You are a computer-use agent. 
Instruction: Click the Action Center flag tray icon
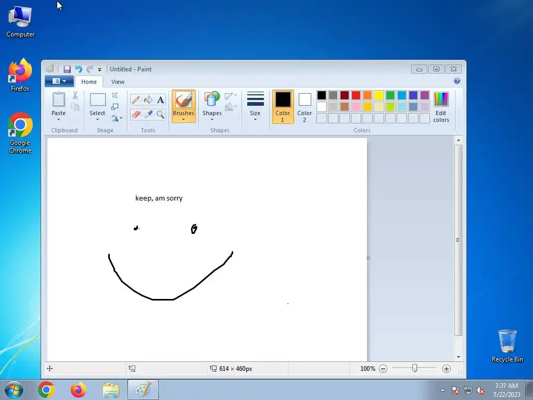coord(455,390)
